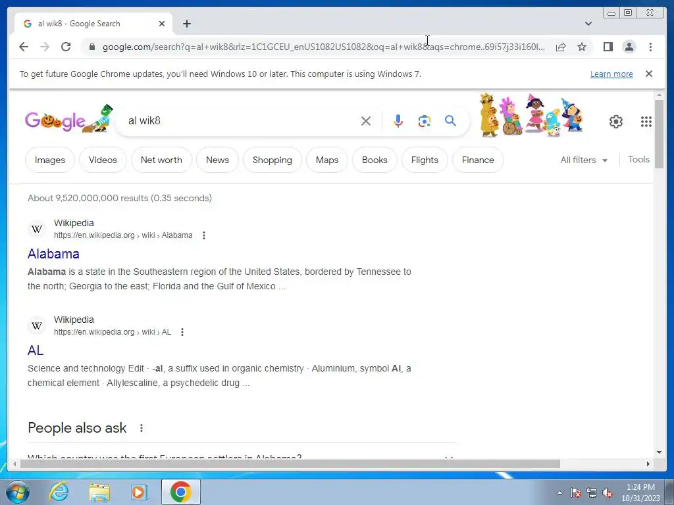
Task: Open a new tab with the plus button
Action: (x=186, y=24)
